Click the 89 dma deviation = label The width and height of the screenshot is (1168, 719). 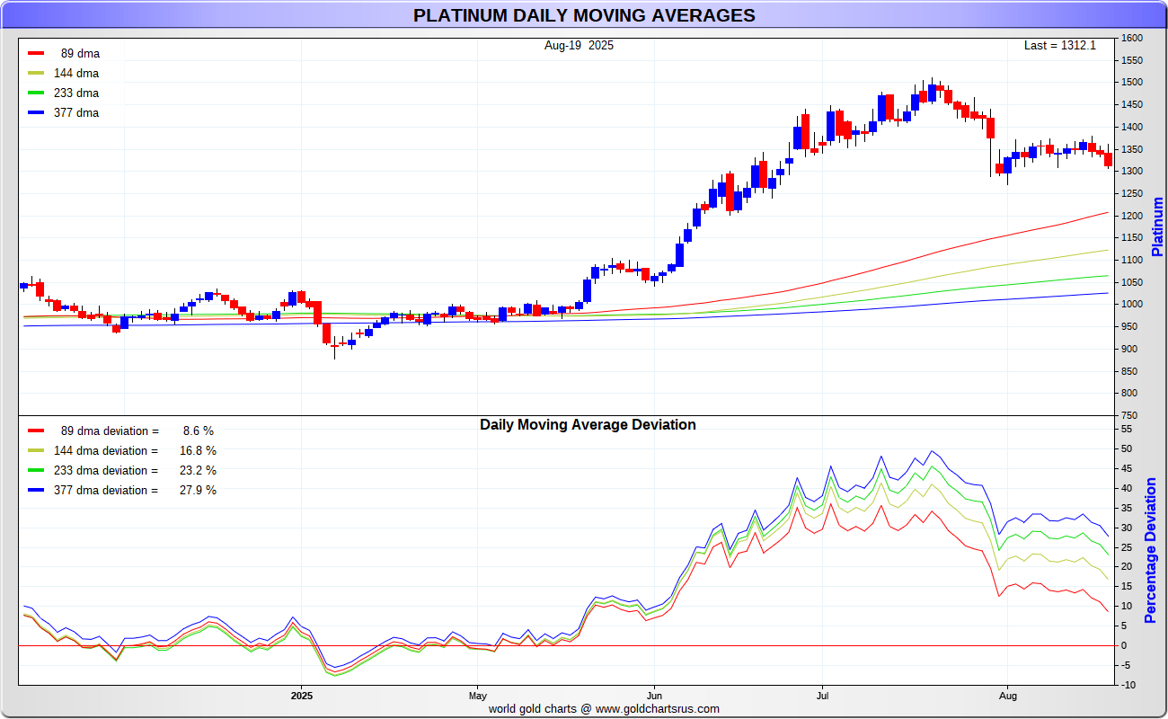tap(110, 431)
